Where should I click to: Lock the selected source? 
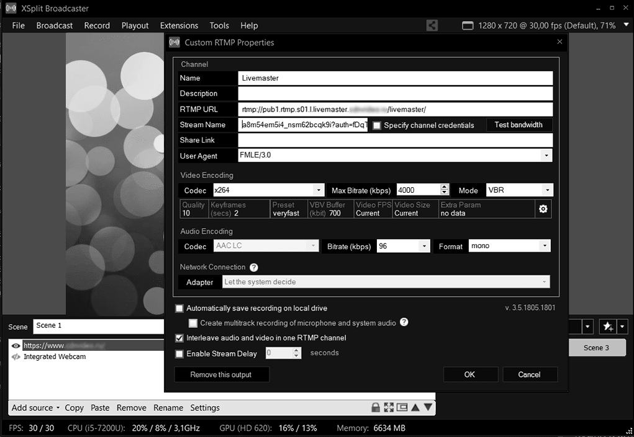tap(375, 407)
